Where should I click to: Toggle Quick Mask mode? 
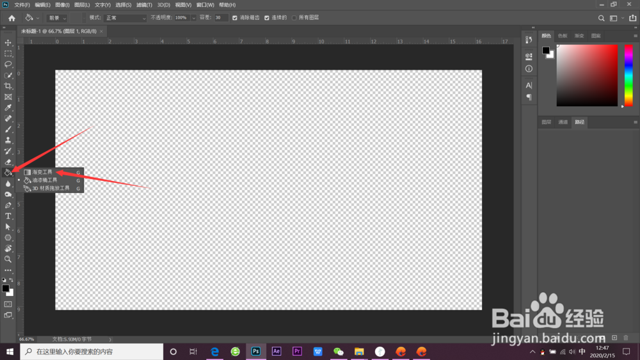pyautogui.click(x=8, y=304)
